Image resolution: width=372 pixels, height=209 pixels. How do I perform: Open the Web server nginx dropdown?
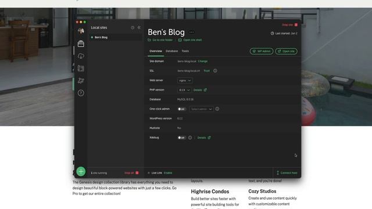pyautogui.click(x=185, y=81)
